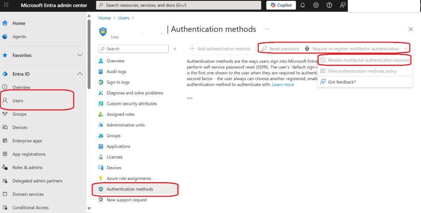Click Require re-register multifactor authentication
The height and width of the screenshot is (213, 421).
pos(352,49)
